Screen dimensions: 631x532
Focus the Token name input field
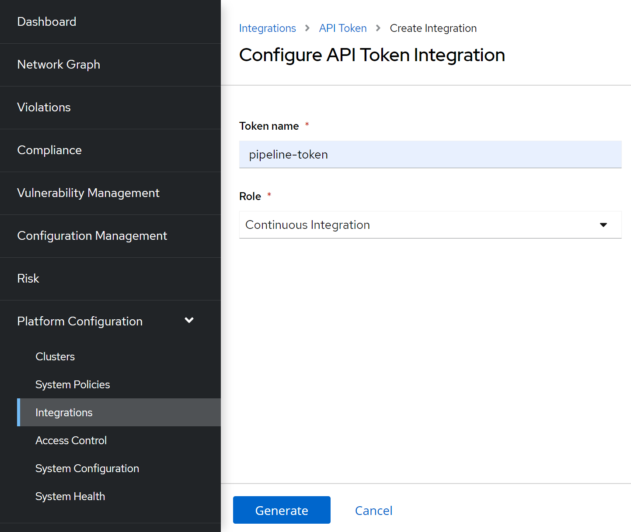click(x=430, y=155)
